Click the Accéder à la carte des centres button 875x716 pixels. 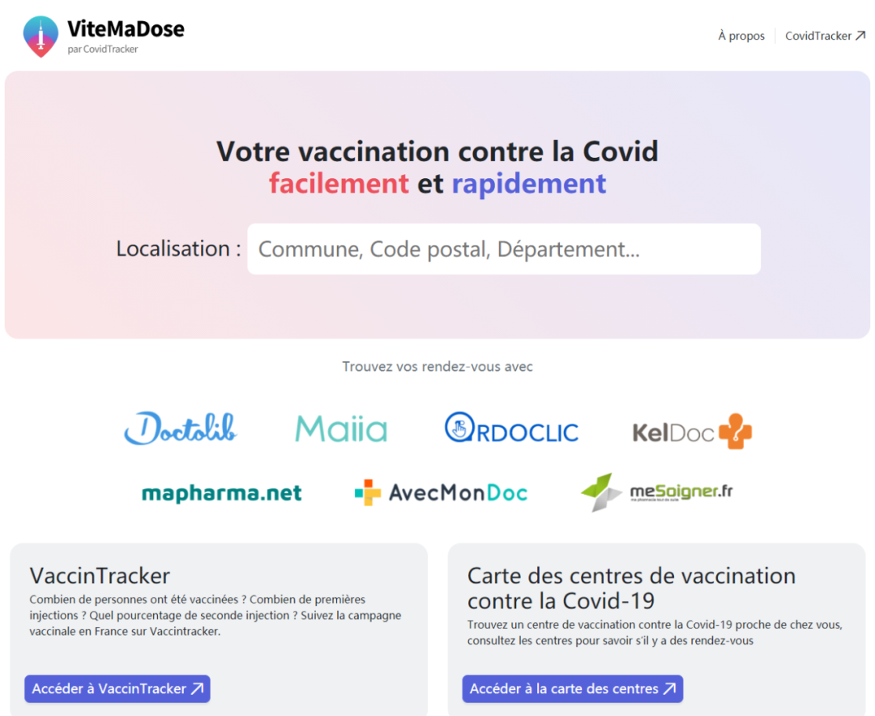point(572,689)
